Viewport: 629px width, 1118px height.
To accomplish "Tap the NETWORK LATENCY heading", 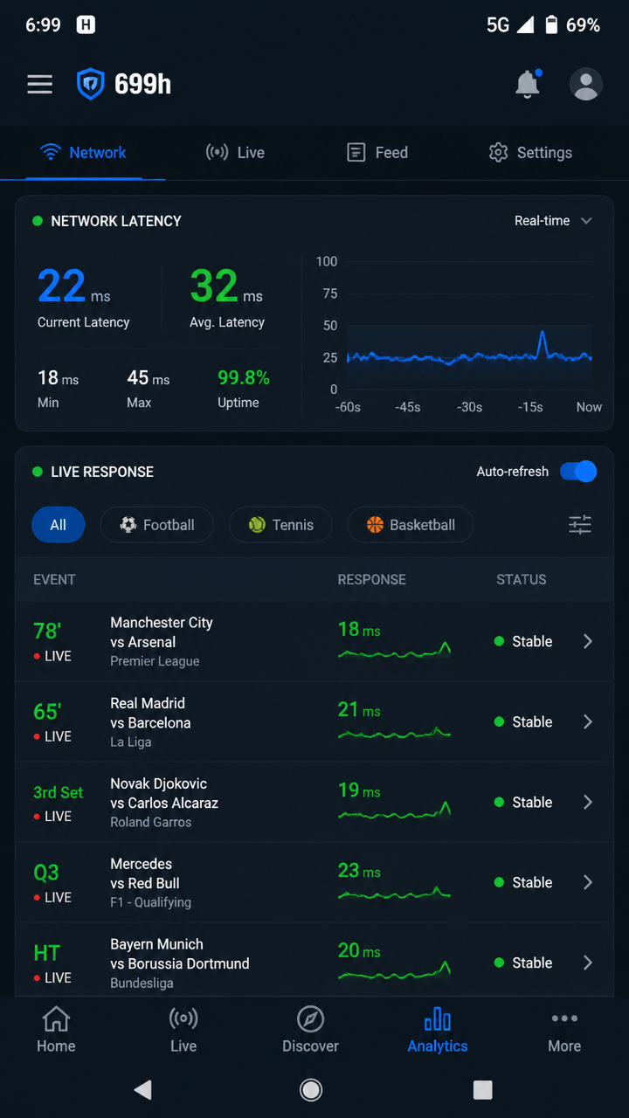I will click(116, 221).
